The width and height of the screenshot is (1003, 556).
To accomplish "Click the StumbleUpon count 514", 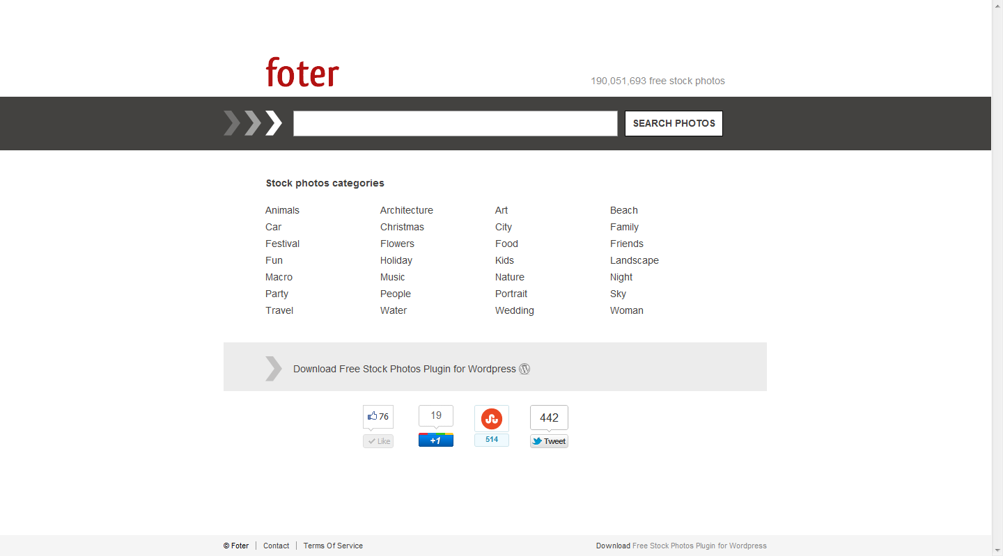I will tap(492, 440).
